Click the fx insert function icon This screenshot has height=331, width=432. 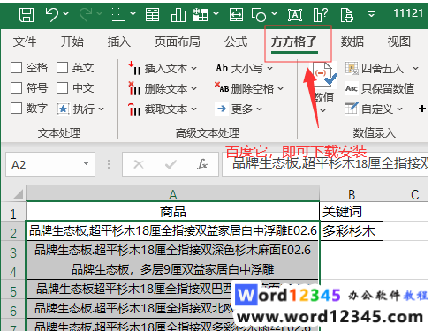[202, 164]
